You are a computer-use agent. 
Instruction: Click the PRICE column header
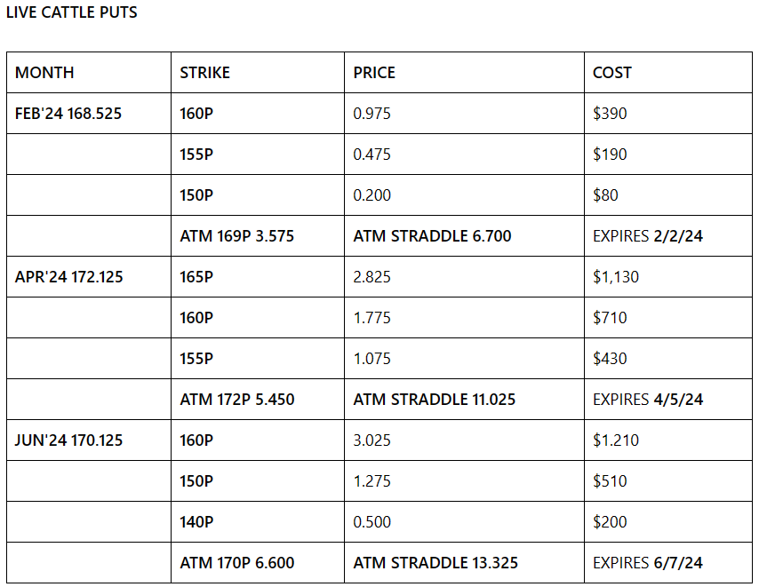tap(374, 73)
